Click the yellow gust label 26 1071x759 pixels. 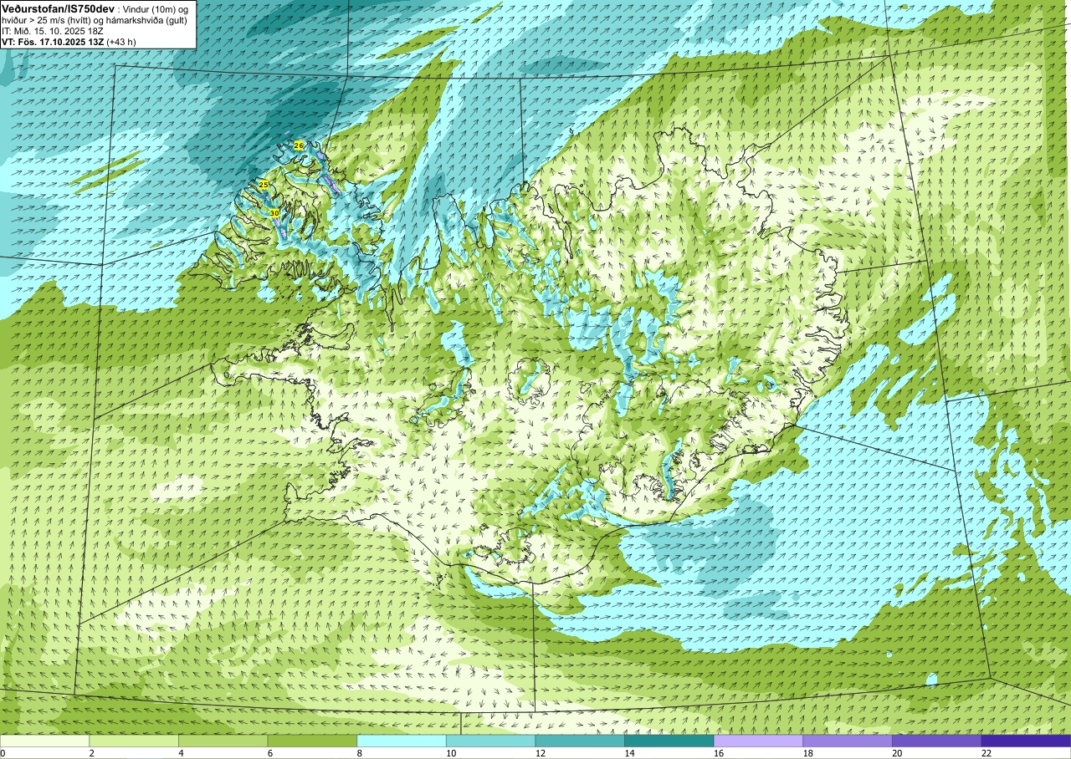point(299,145)
